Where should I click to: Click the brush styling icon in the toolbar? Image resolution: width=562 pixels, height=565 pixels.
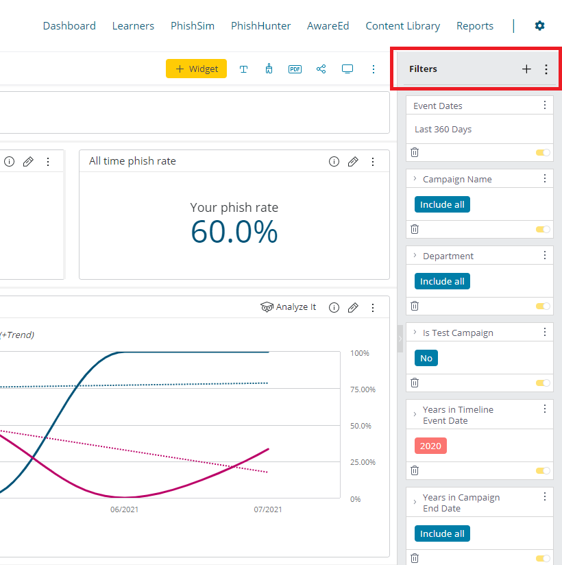click(269, 69)
